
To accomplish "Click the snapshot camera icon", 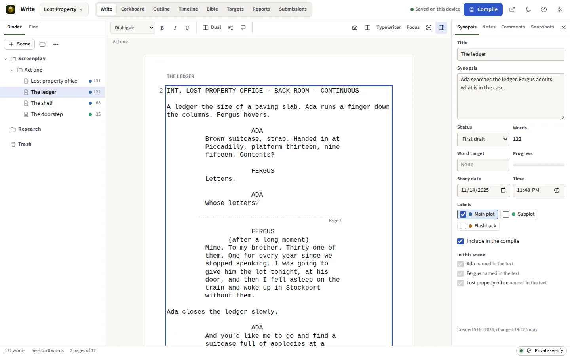I will 355,28.
